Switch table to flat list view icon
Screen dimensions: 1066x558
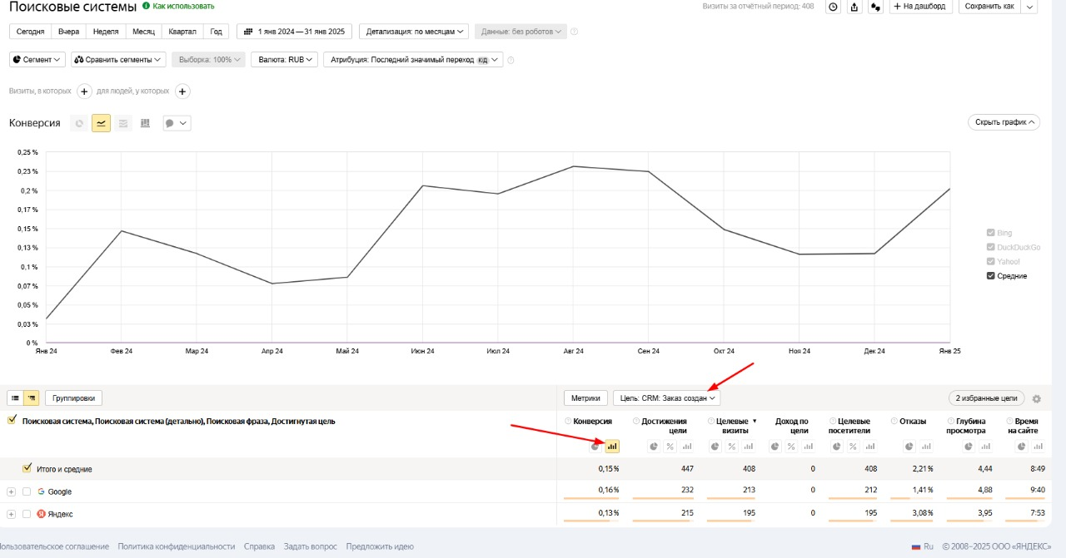click(x=16, y=398)
